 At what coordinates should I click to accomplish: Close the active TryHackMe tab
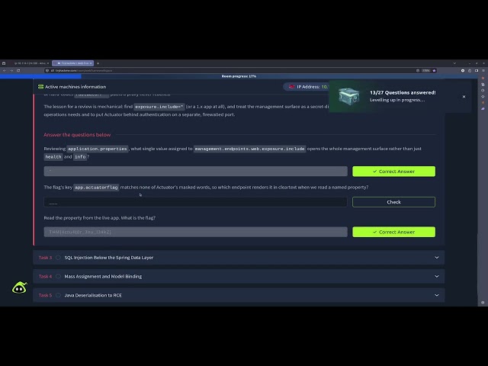click(x=91, y=63)
